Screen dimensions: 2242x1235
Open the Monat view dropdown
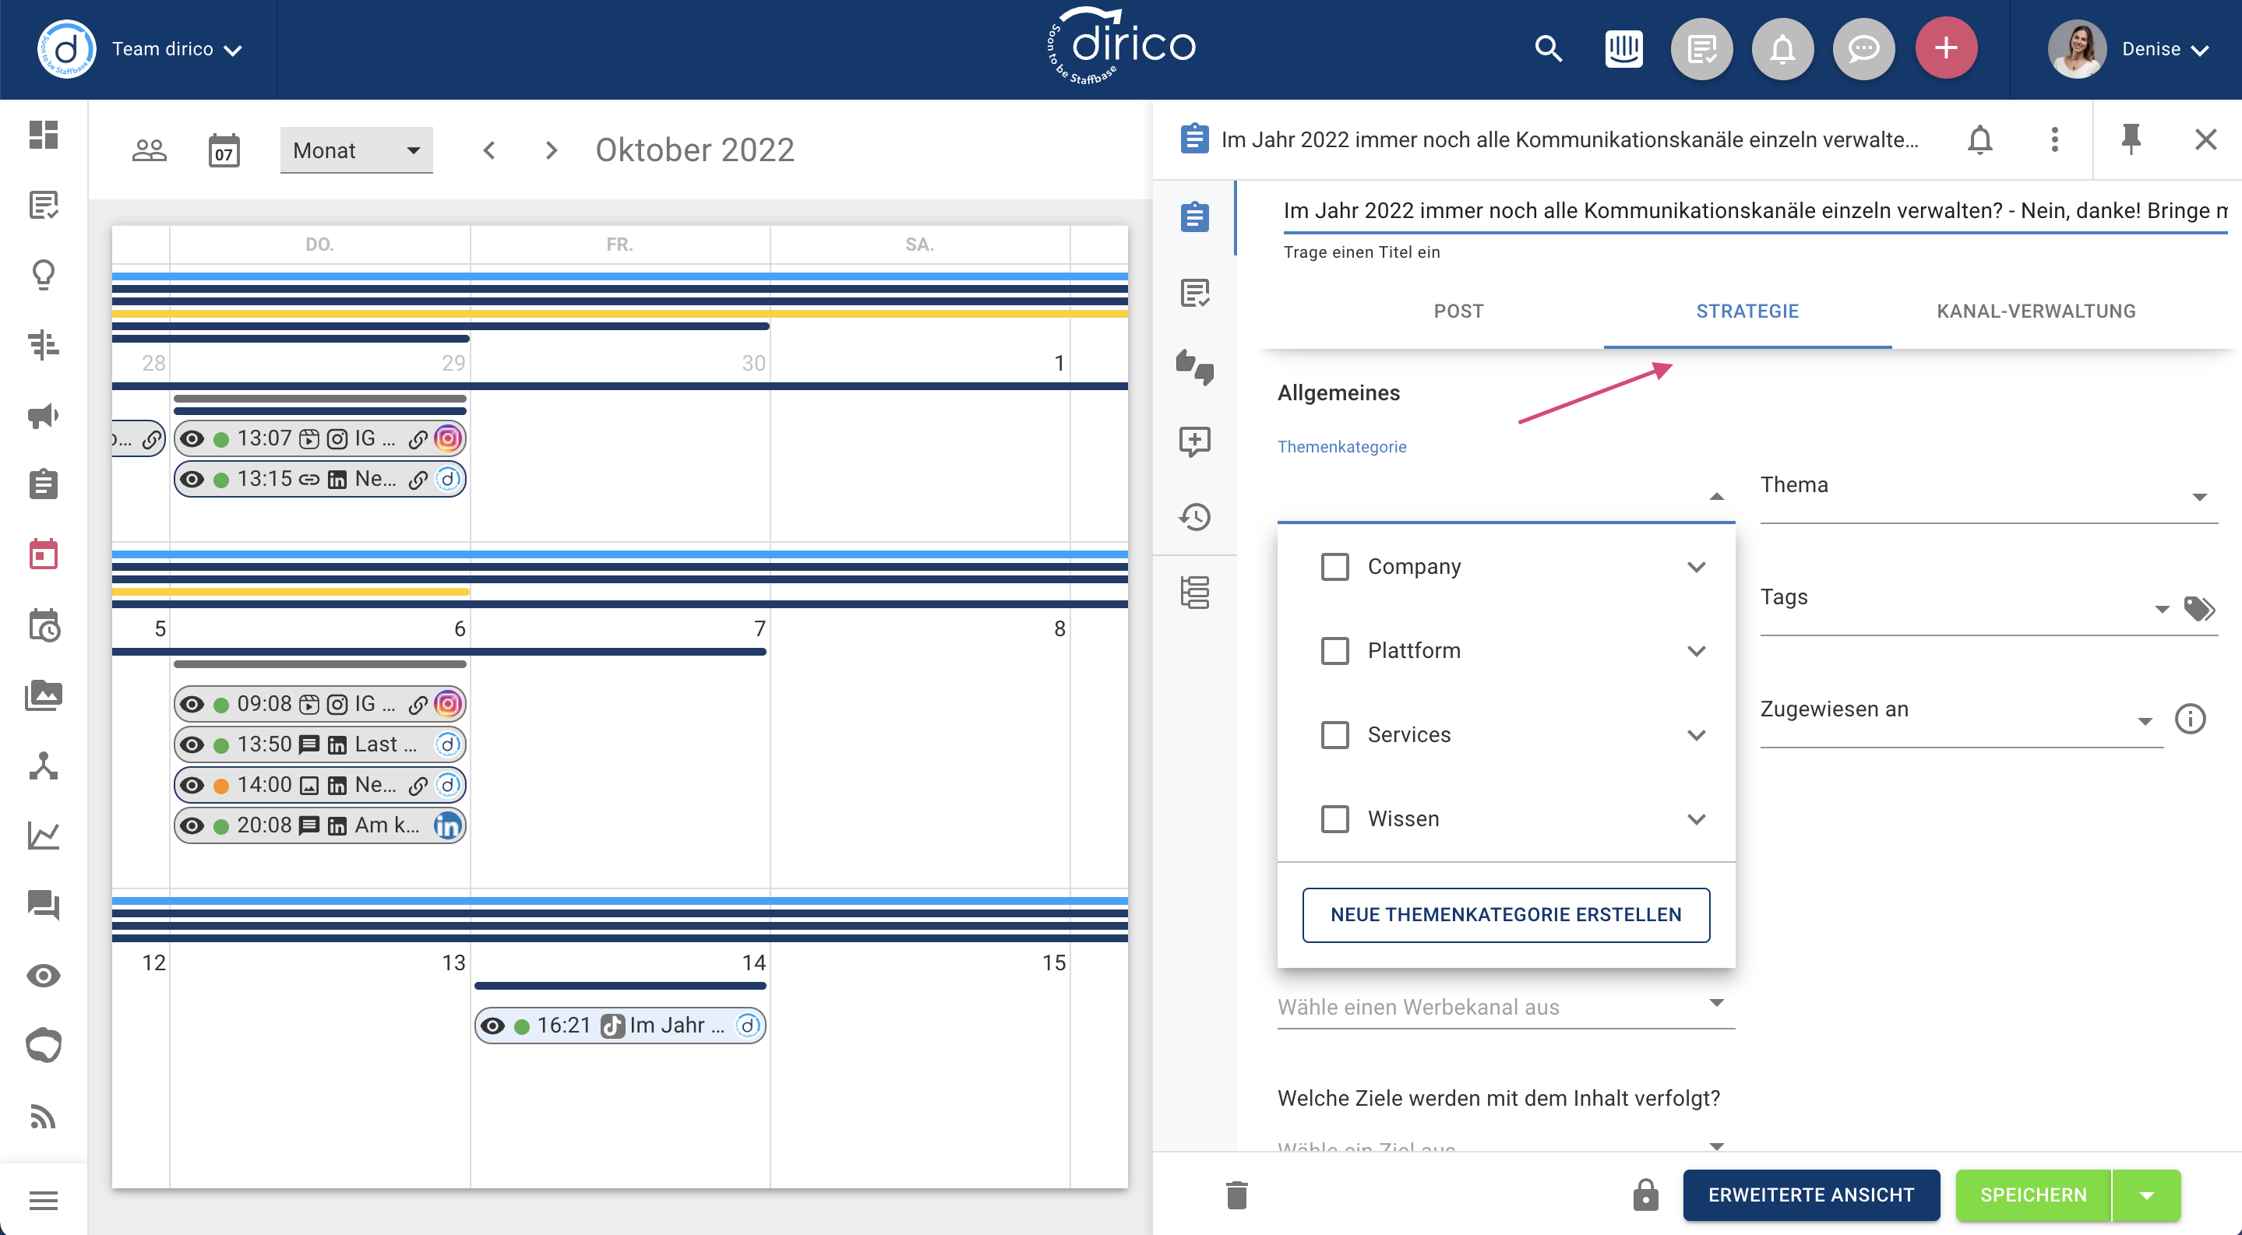click(x=356, y=150)
